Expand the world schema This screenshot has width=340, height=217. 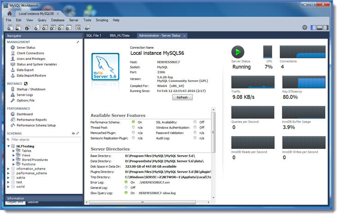[8, 187]
